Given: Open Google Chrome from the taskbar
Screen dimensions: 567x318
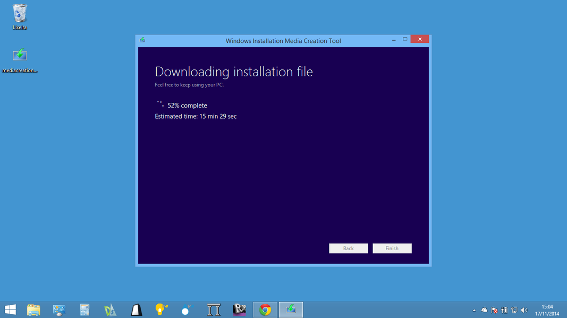Looking at the screenshot, I should coord(265,310).
